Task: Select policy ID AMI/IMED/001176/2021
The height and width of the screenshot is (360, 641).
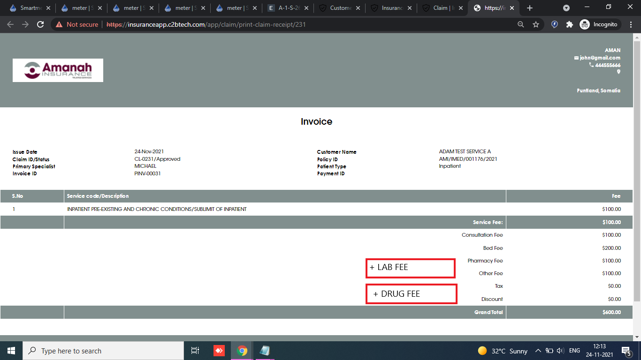Action: click(468, 159)
